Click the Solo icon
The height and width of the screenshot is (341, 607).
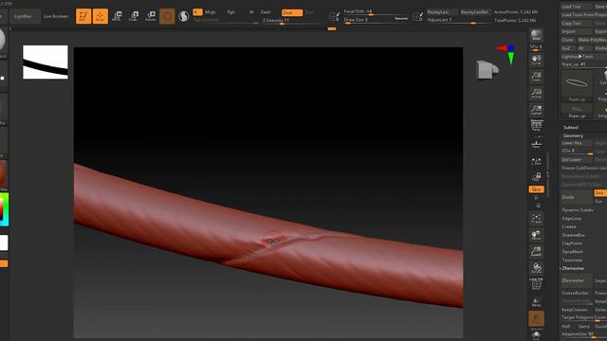(x=536, y=335)
